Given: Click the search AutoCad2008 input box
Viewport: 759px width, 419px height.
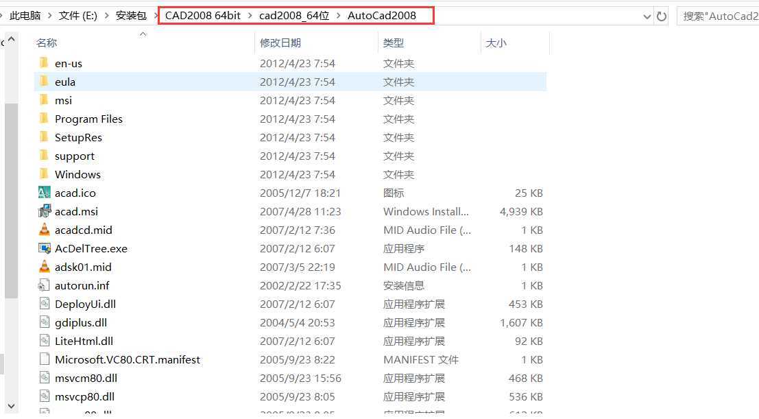Looking at the screenshot, I should [x=719, y=16].
